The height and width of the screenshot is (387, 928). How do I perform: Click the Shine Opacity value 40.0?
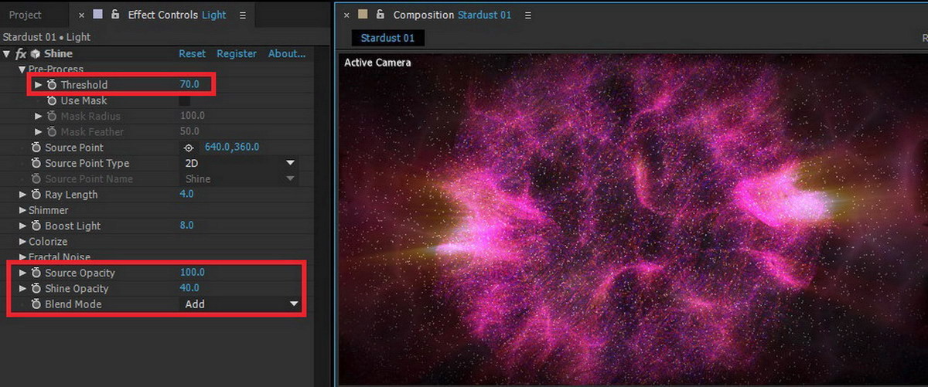pyautogui.click(x=189, y=288)
